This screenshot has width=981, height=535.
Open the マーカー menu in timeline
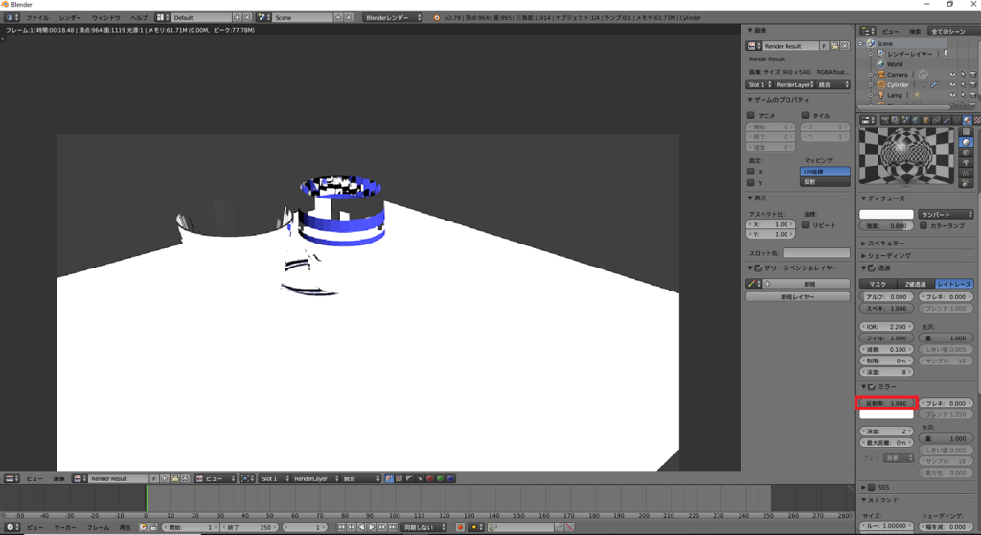[64, 527]
